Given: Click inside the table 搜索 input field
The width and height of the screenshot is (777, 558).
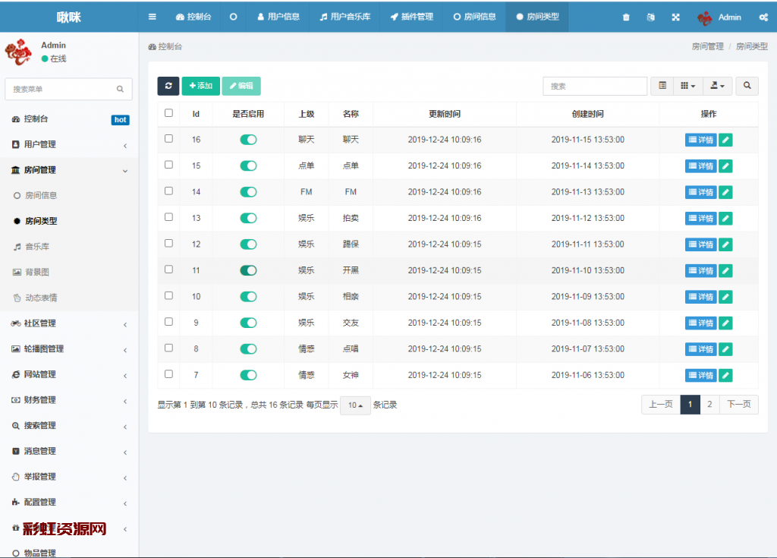Looking at the screenshot, I should [x=595, y=86].
